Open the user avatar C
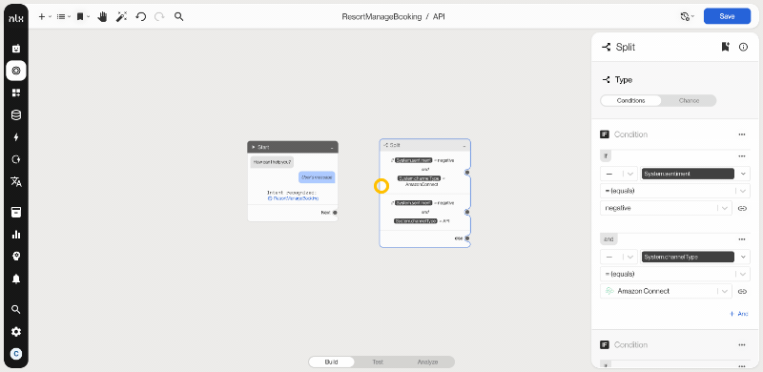This screenshot has height=372, width=763. pos(16,354)
